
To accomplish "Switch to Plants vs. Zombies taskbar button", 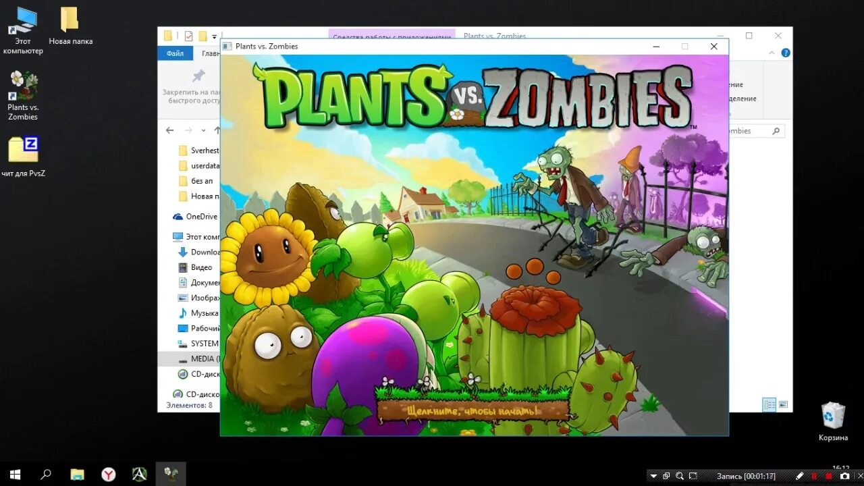I will pos(171,474).
